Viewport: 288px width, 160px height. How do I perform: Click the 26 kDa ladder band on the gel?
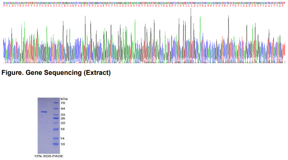point(56,118)
